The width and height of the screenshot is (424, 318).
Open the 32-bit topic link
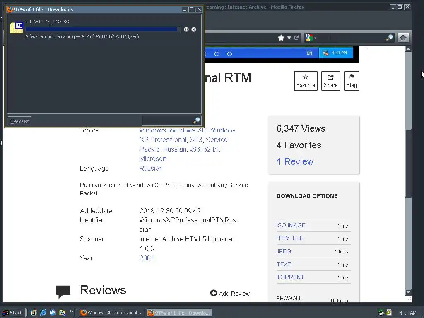click(212, 149)
